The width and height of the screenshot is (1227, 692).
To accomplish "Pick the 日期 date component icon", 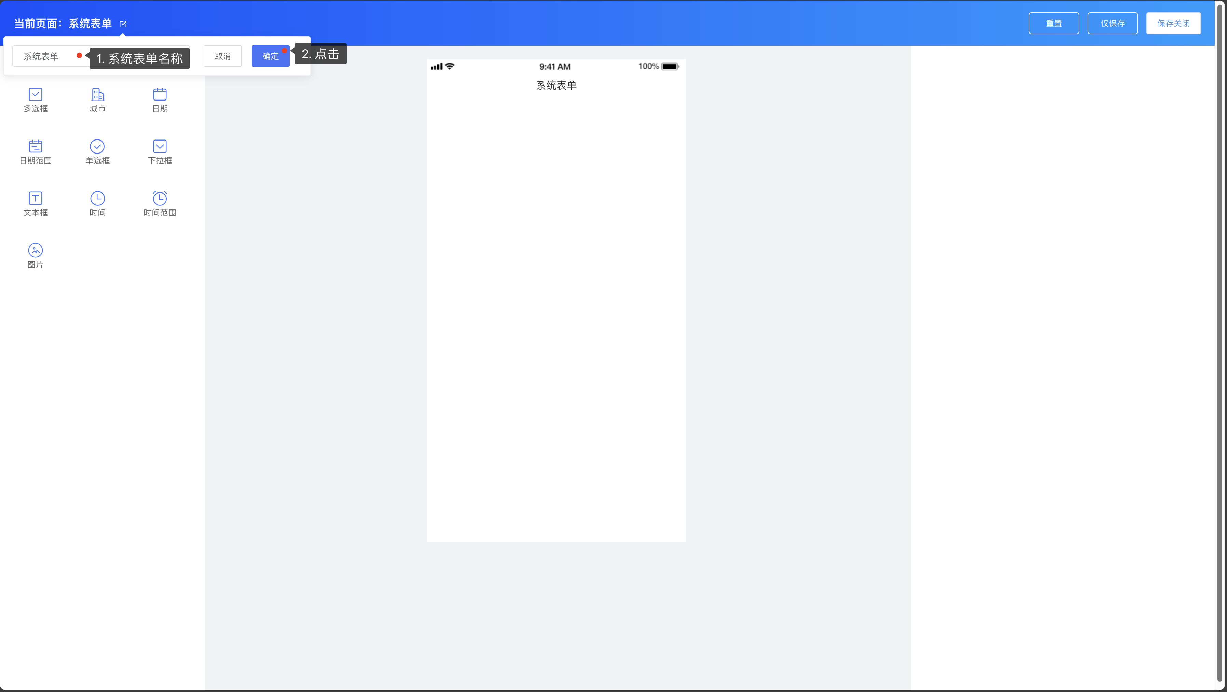I will (160, 94).
